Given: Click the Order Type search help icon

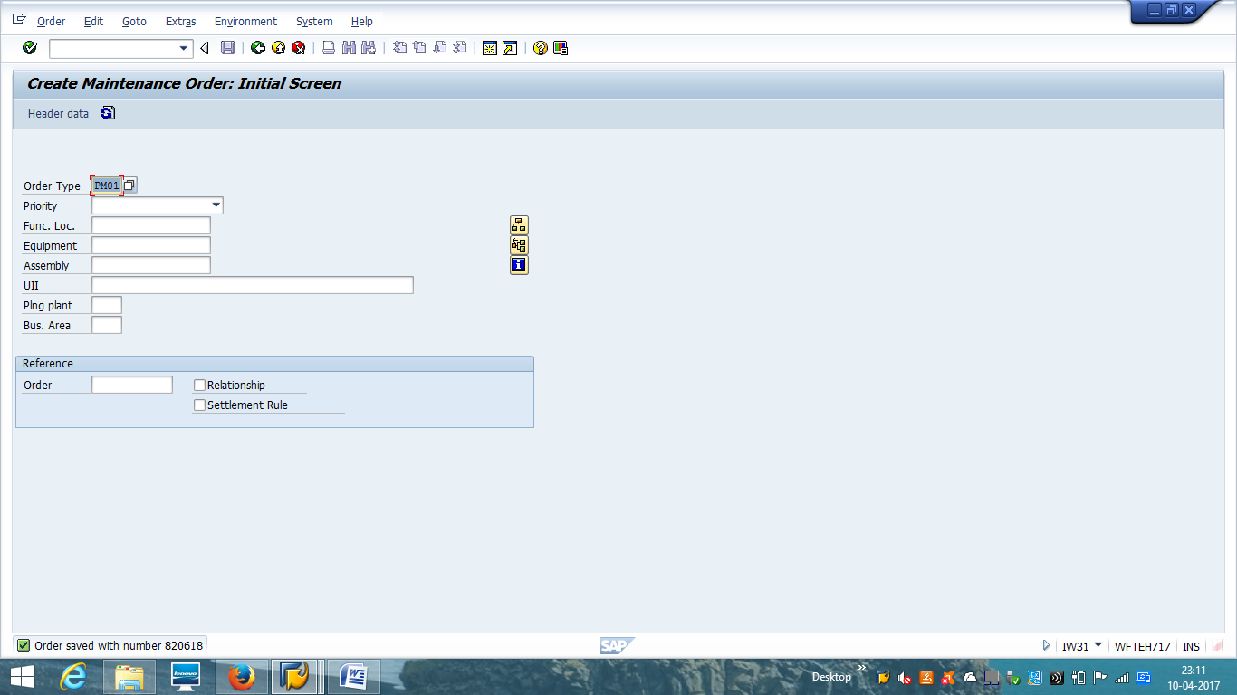Looking at the screenshot, I should 129,186.
